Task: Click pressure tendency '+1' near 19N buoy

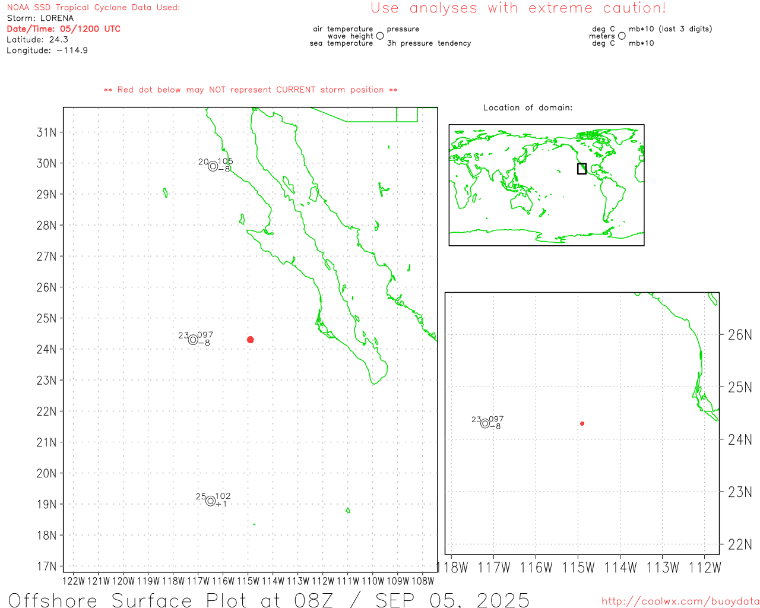Action: (x=221, y=504)
